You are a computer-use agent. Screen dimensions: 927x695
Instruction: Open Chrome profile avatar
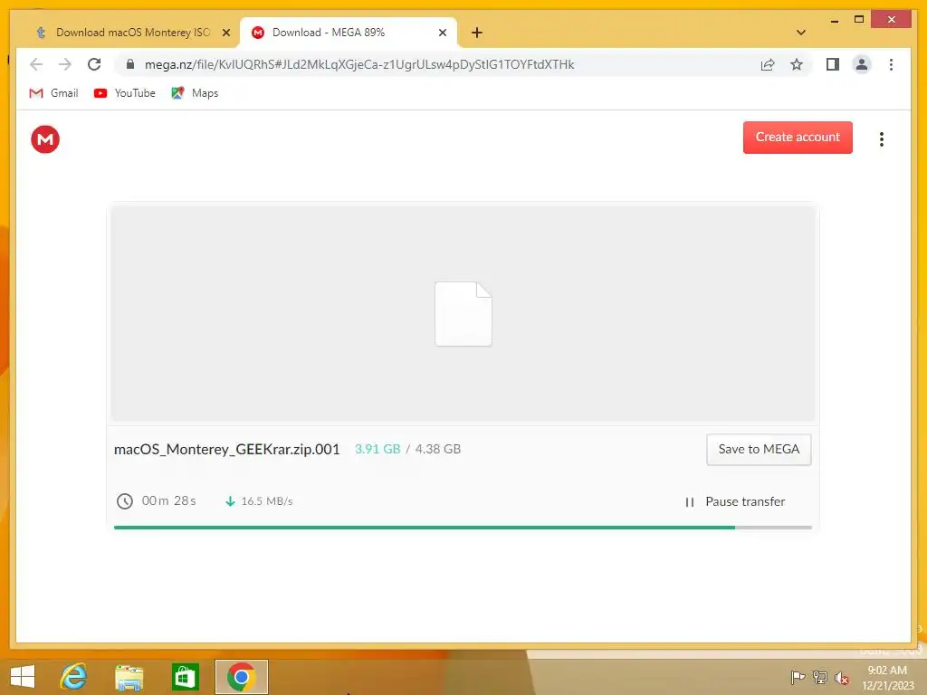[862, 64]
